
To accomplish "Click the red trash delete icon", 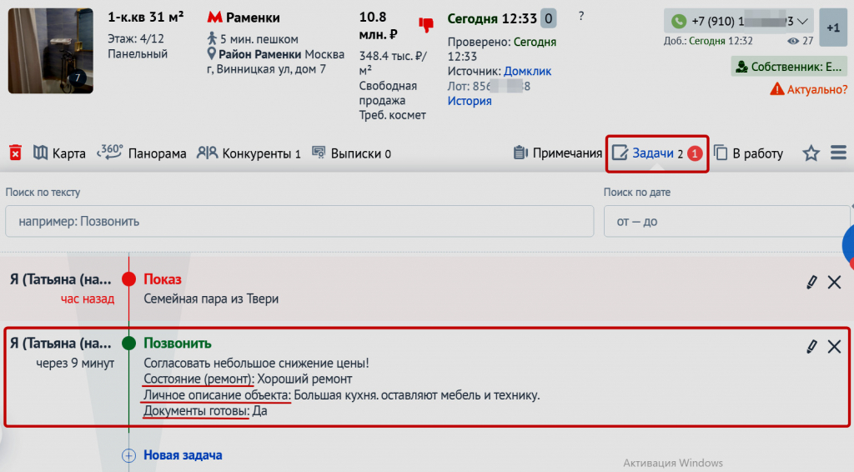I will pos(15,153).
